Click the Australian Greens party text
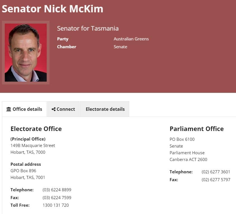Image resolution: width=236 pixels, height=214 pixels. (x=131, y=39)
